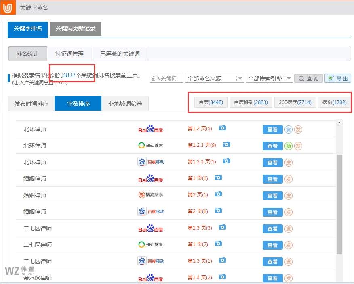This screenshot has width=354, height=284.
Task: Toggle the 搜狗(1782) source filter
Action: (334, 102)
